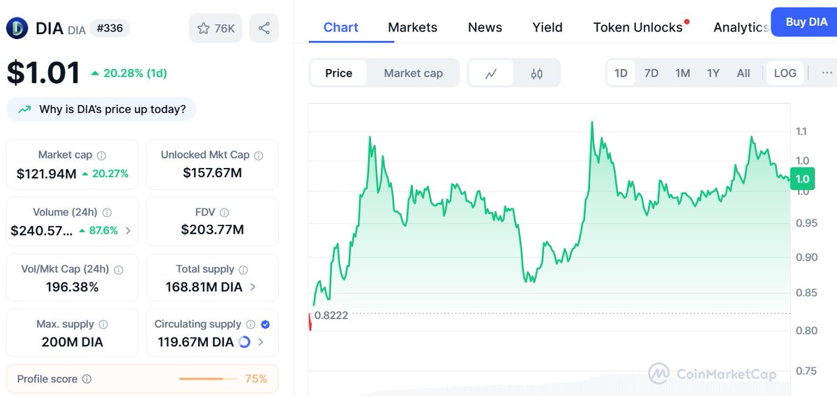Select the 7D time range
Viewport: 837px width, 396px height.
click(651, 73)
